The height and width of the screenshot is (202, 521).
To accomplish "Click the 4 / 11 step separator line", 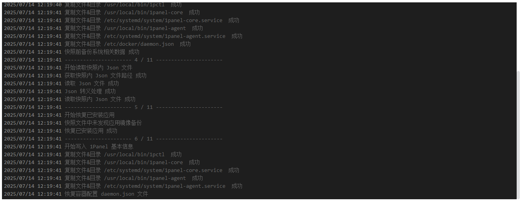I will 113,60.
